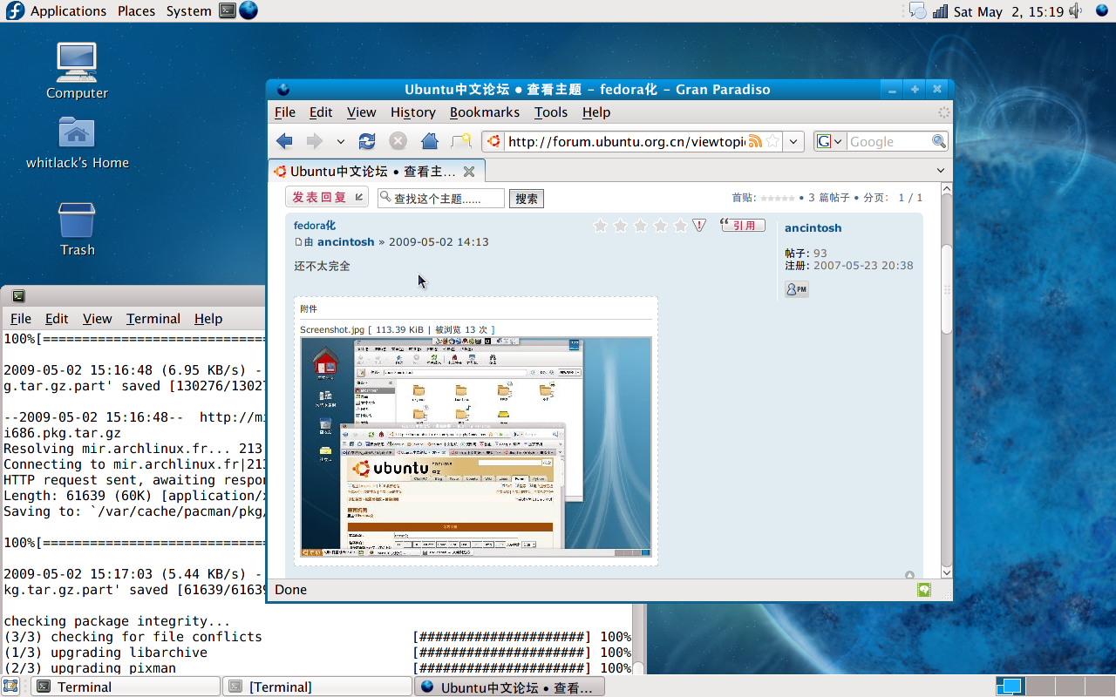The height and width of the screenshot is (697, 1116).
Task: Open ancintosh profile link in right sidebar
Action: [x=813, y=228]
